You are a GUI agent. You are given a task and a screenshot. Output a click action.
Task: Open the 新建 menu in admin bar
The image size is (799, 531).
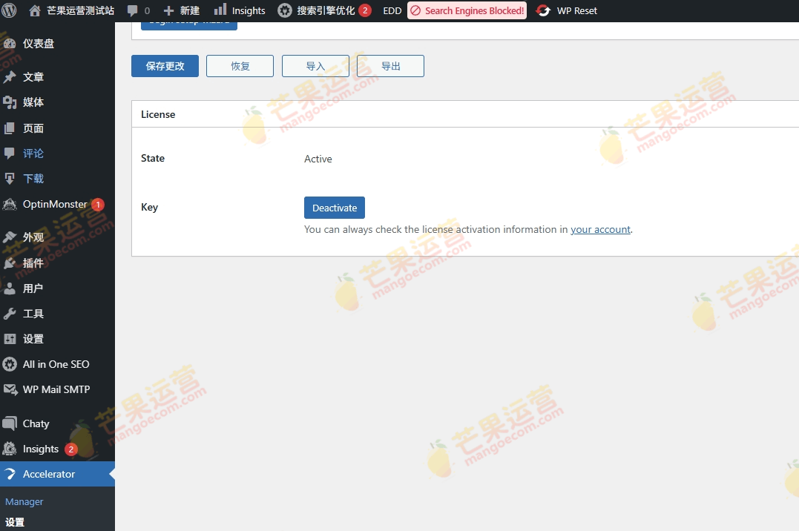182,10
